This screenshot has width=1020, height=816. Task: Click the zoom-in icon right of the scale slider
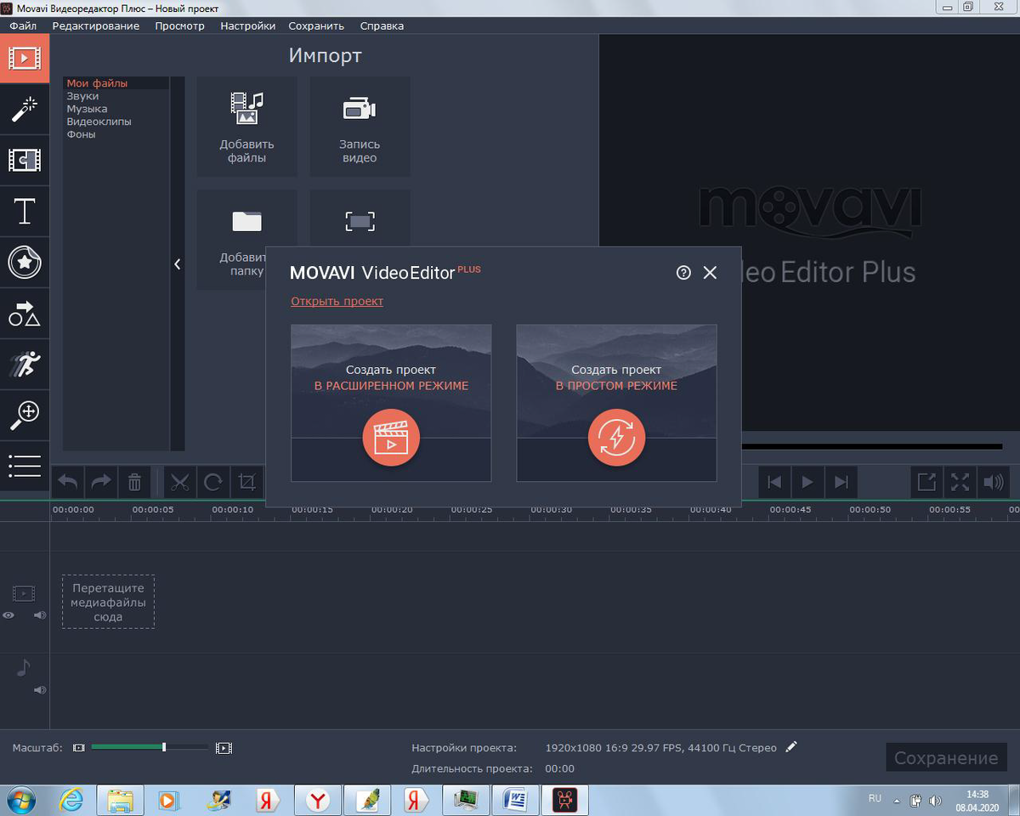click(x=224, y=748)
